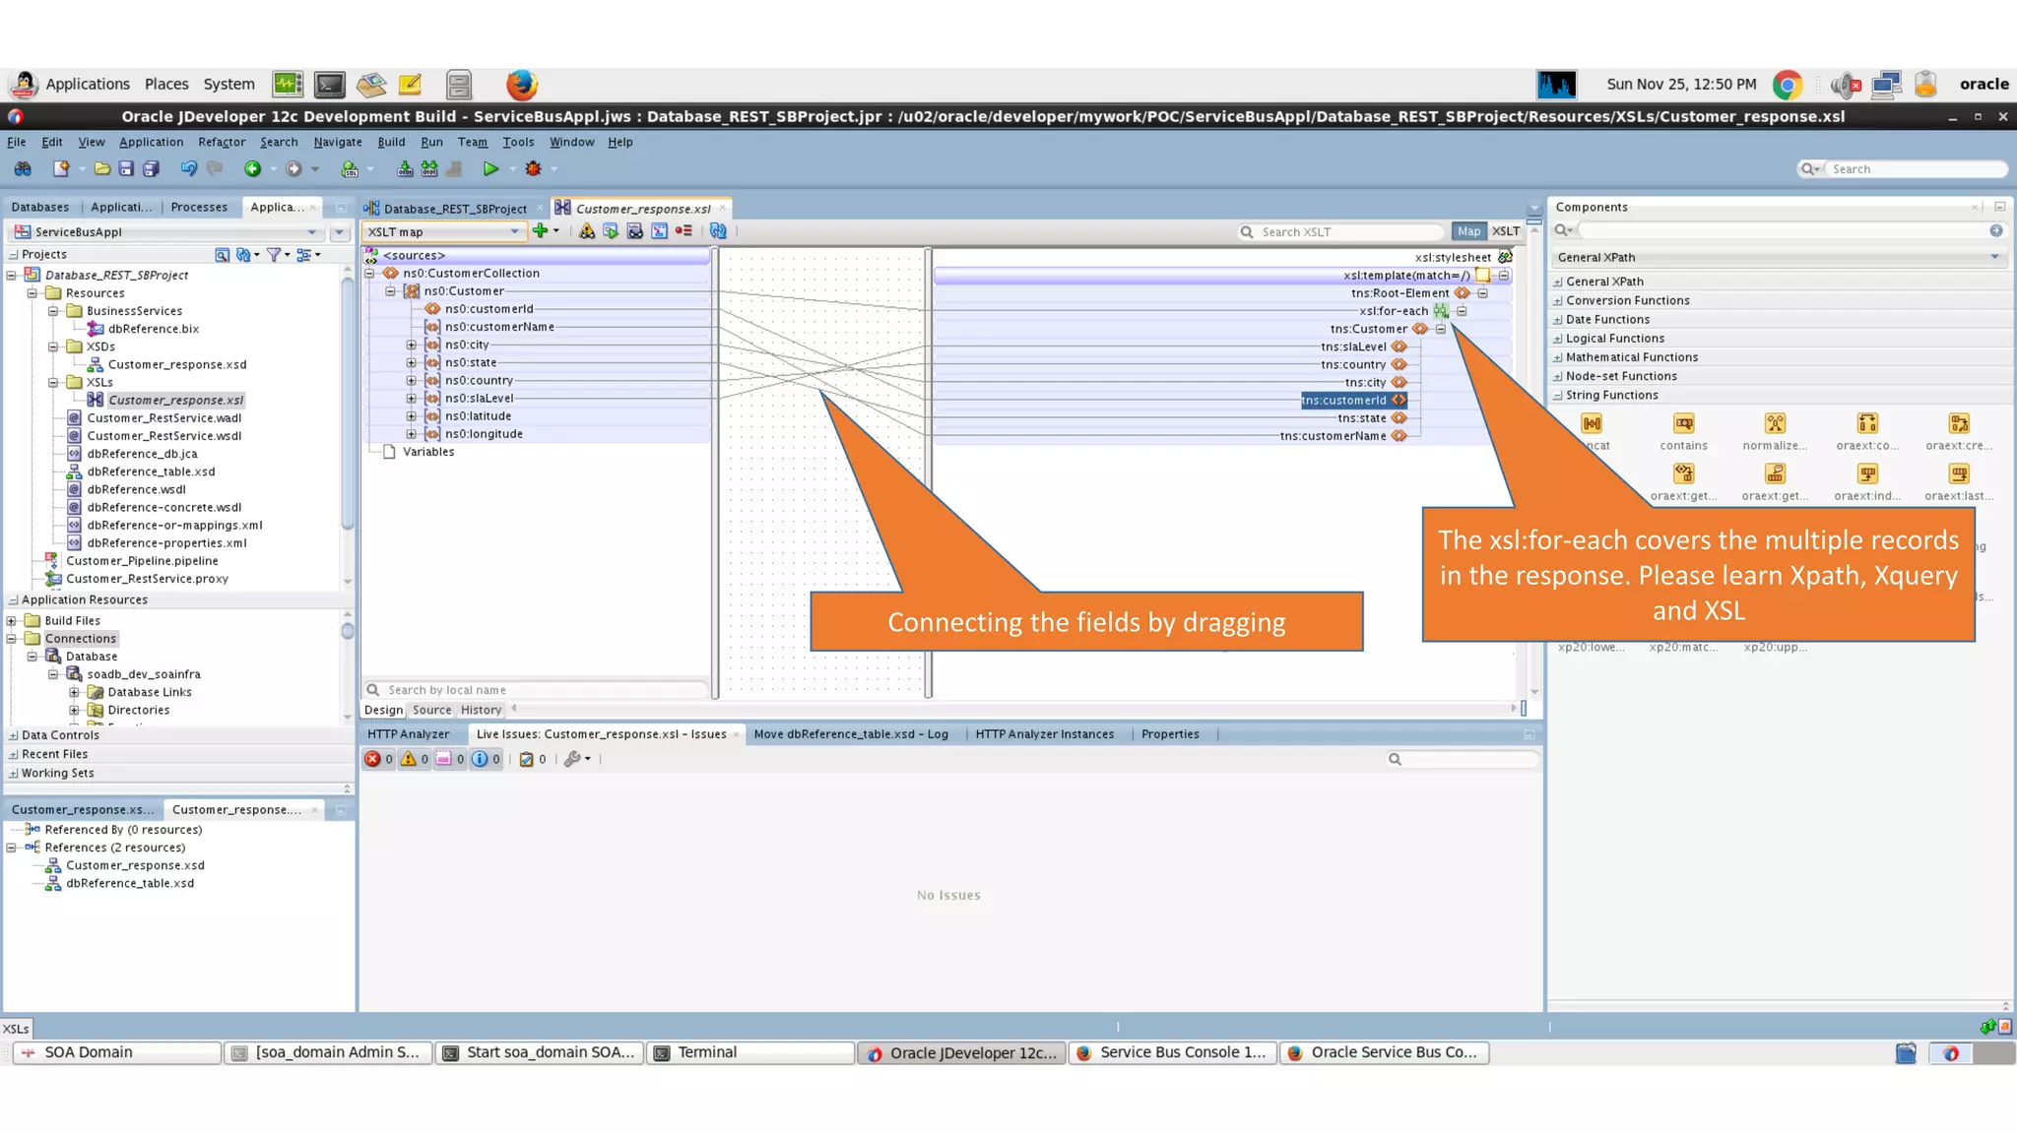The width and height of the screenshot is (2017, 1134).
Task: Open the Properties tab in bottom panel
Action: (x=1170, y=734)
